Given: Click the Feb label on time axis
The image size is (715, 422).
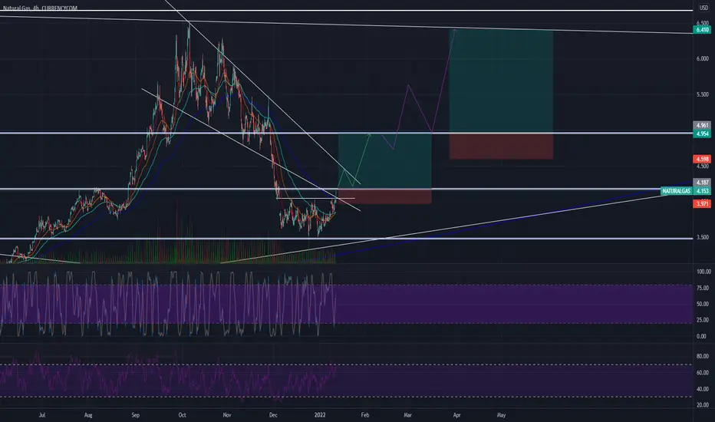Looking at the screenshot, I should 365,415.
